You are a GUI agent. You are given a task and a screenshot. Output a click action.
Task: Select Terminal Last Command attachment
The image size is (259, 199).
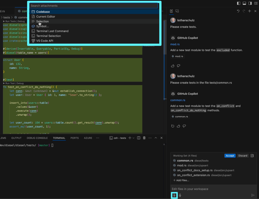pyautogui.click(x=52, y=31)
